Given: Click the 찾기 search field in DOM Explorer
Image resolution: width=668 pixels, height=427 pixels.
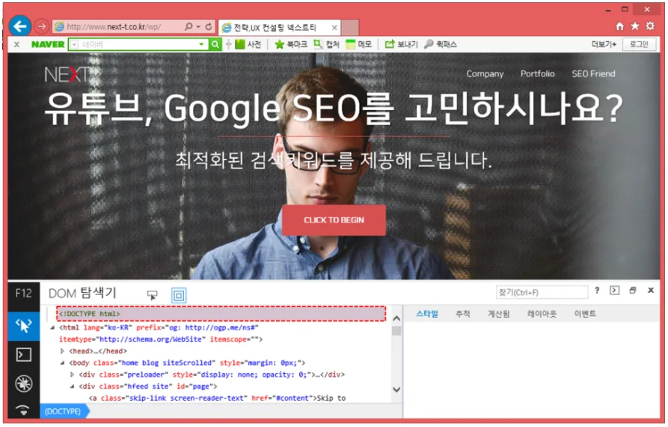Looking at the screenshot, I should click(542, 292).
